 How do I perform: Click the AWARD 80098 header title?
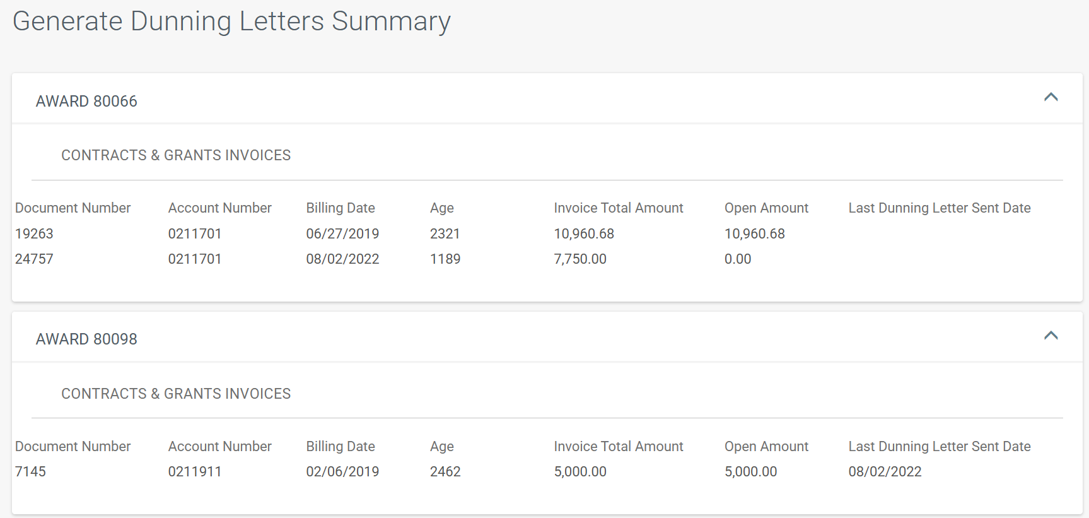pyautogui.click(x=86, y=339)
